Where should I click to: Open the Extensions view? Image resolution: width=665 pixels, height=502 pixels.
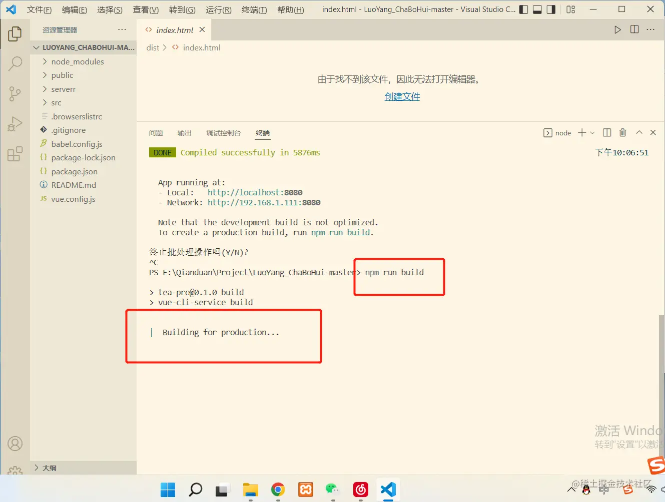[x=15, y=154]
